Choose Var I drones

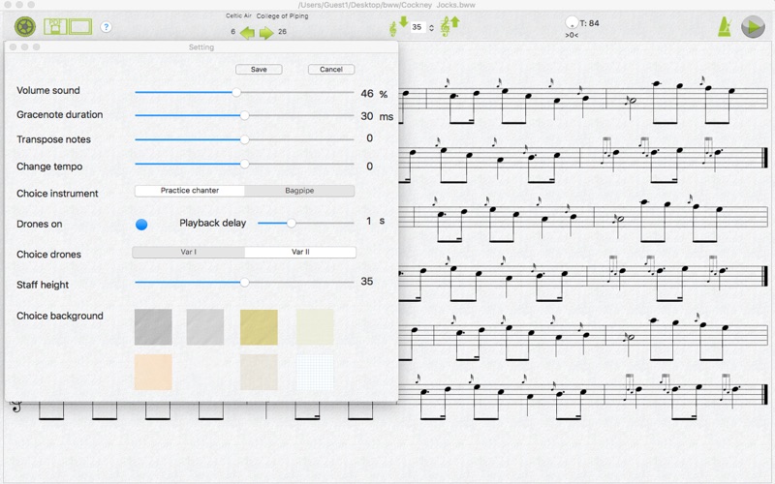point(188,252)
